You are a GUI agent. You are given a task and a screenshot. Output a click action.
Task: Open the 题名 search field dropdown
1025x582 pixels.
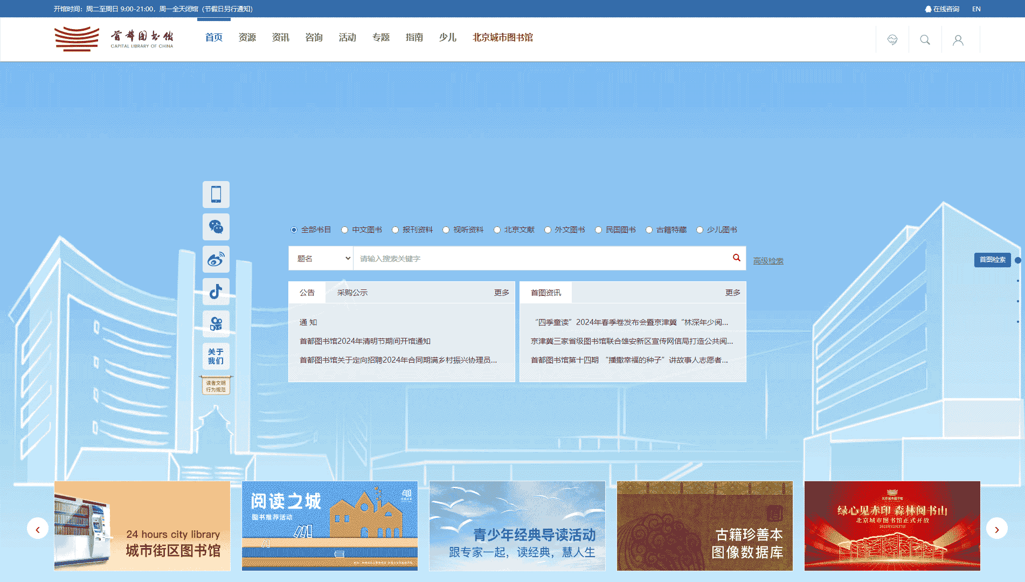pyautogui.click(x=322, y=259)
